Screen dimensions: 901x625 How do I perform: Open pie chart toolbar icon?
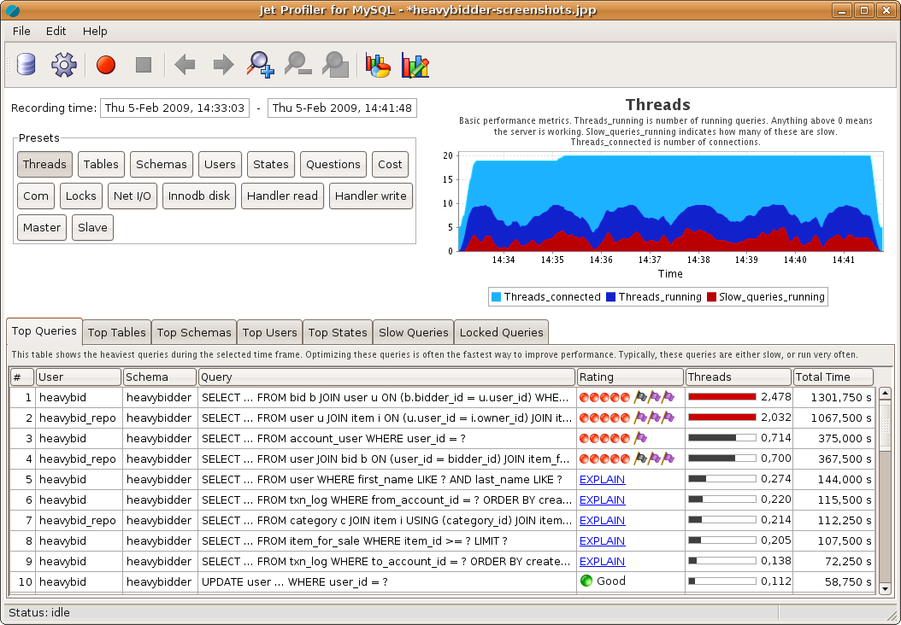(378, 66)
